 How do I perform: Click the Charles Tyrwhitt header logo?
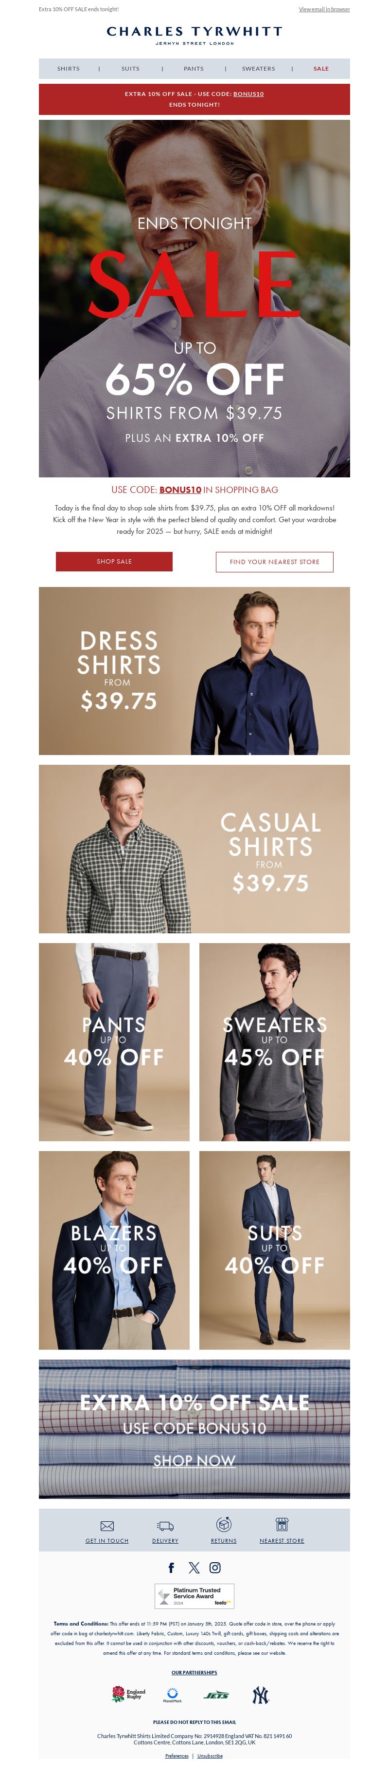tap(194, 35)
